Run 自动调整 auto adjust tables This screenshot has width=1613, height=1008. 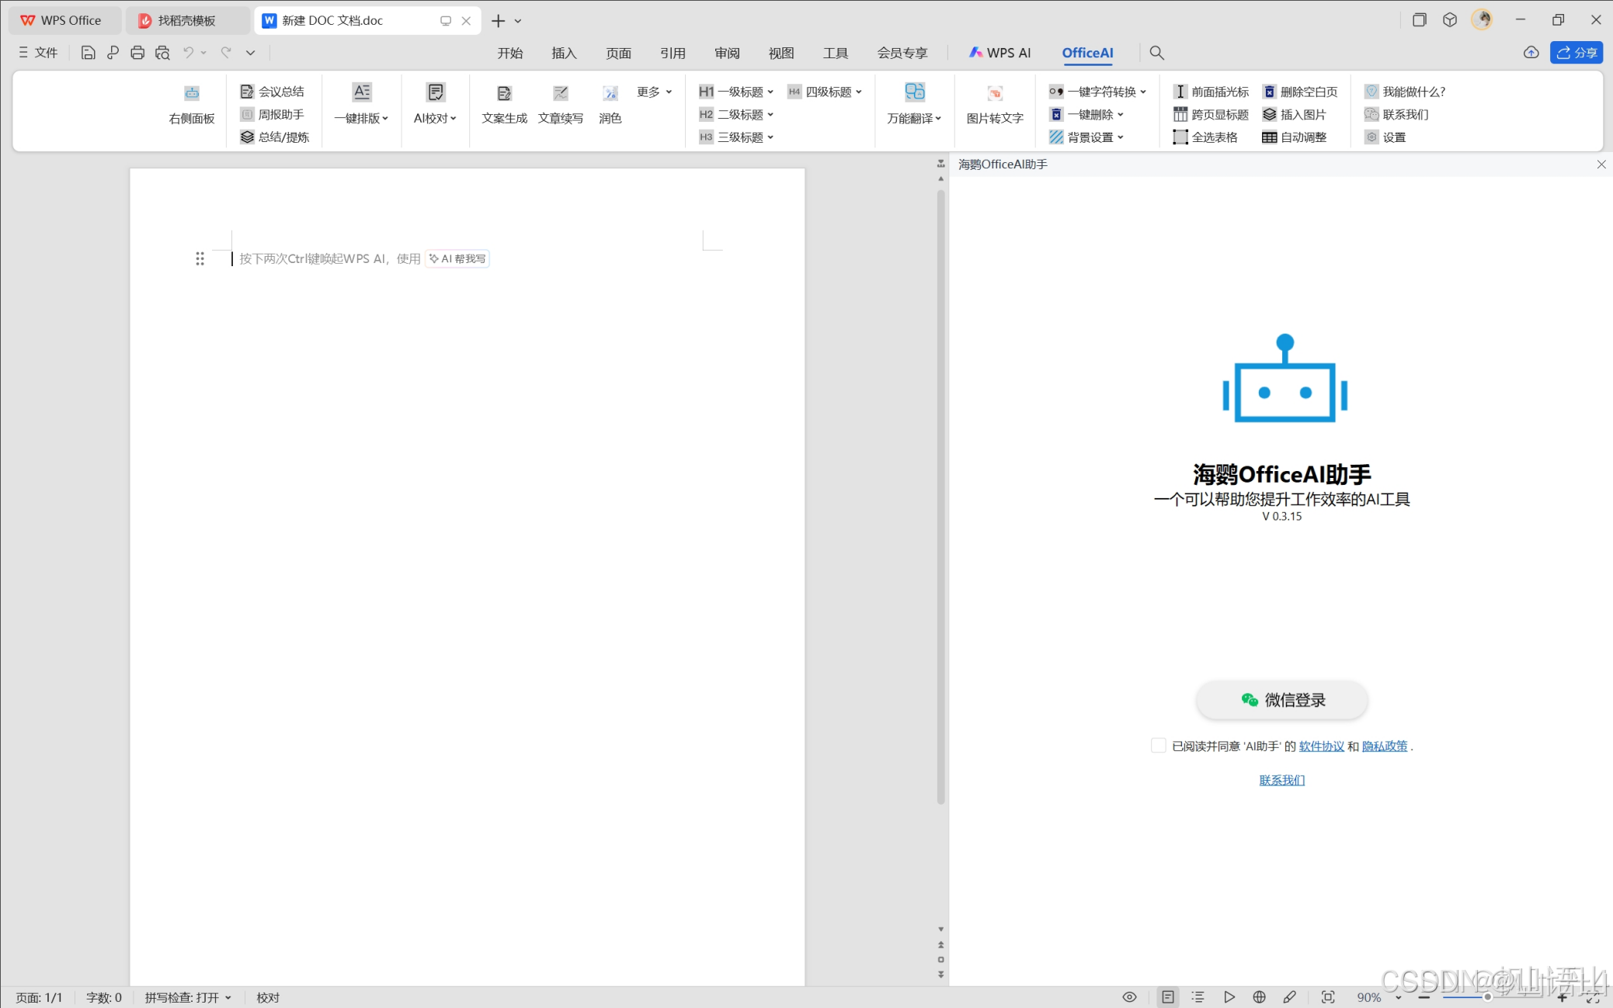coord(1294,137)
